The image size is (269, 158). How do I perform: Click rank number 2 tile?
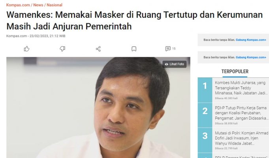coord(205,115)
